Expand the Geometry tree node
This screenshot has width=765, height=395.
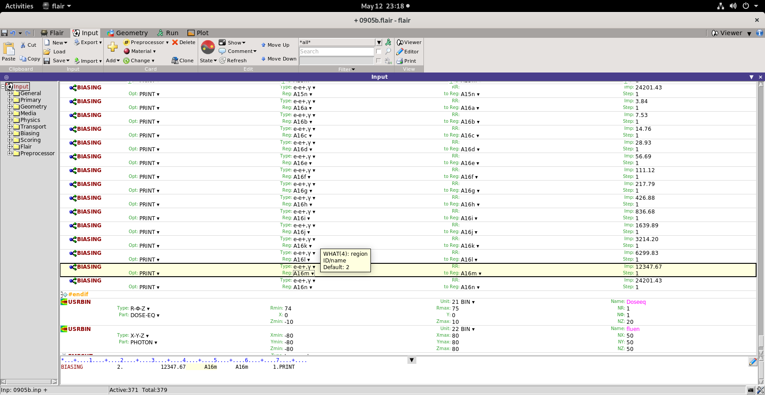click(10, 107)
